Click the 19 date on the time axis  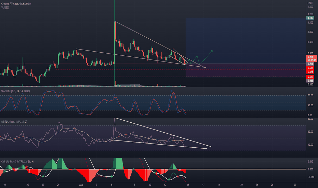click(219, 185)
